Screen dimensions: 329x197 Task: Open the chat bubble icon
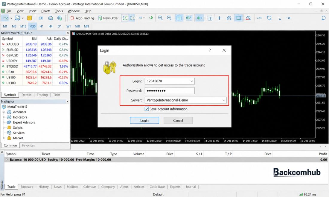(324, 18)
